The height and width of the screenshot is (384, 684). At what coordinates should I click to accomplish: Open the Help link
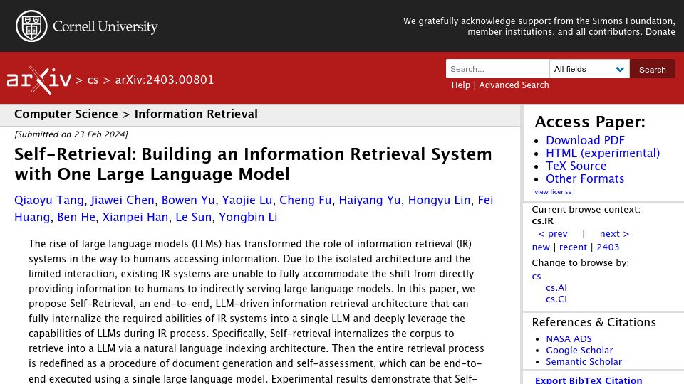(461, 85)
